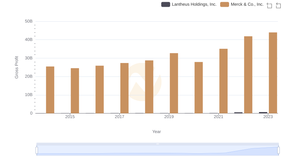Click the Merck bar for 2015
Viewport: 285px width, 164px height.
click(75, 91)
